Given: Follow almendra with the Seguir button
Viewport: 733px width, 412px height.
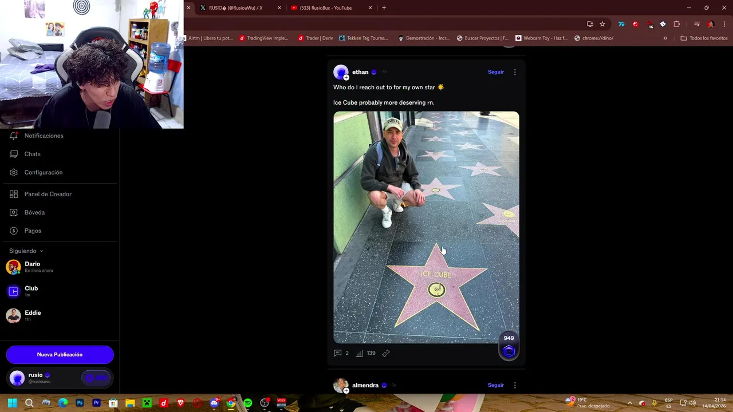Looking at the screenshot, I should 496,385.
